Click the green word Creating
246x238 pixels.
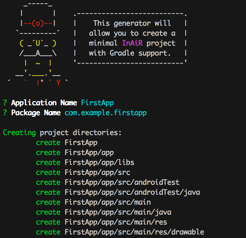click(19, 133)
